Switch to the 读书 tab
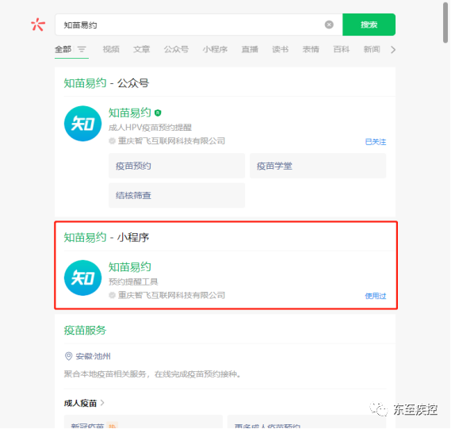Screen dimensions: 451x429 tap(280, 49)
